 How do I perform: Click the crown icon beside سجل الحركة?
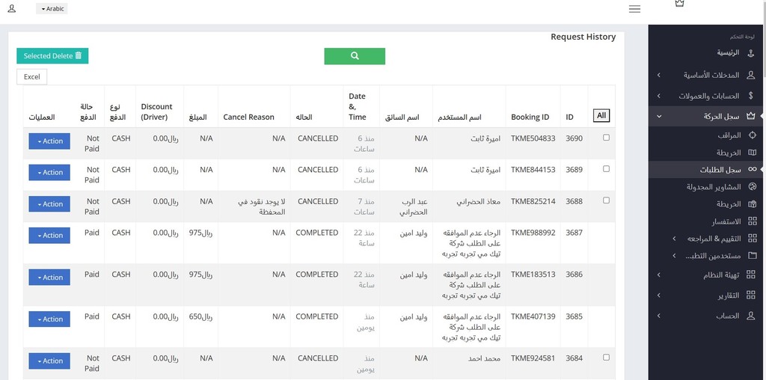(x=751, y=117)
